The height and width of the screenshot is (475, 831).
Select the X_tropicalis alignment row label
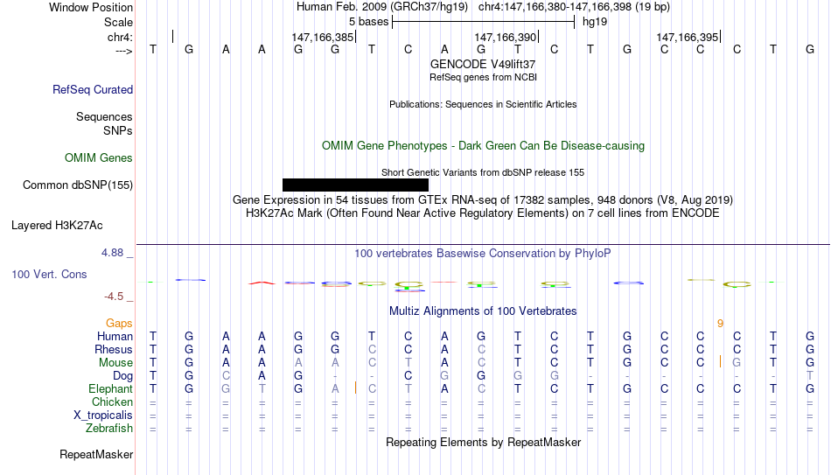coord(103,416)
